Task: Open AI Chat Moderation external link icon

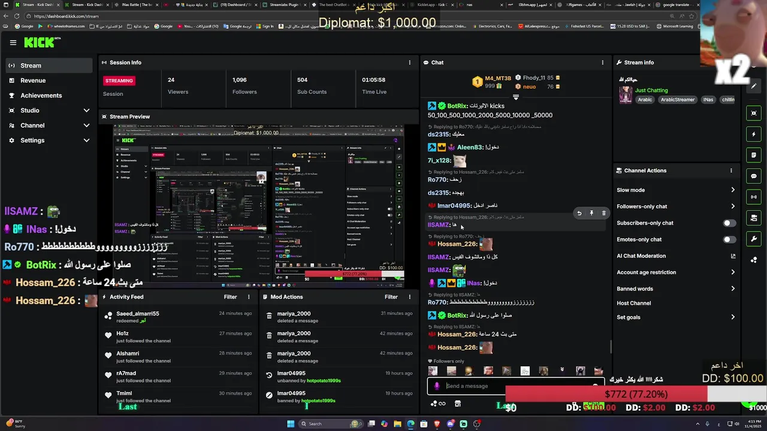Action: click(x=733, y=256)
